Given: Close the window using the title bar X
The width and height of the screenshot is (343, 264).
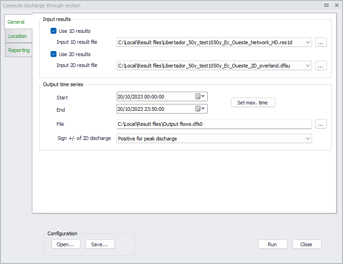Looking at the screenshot, I should pos(337,5).
